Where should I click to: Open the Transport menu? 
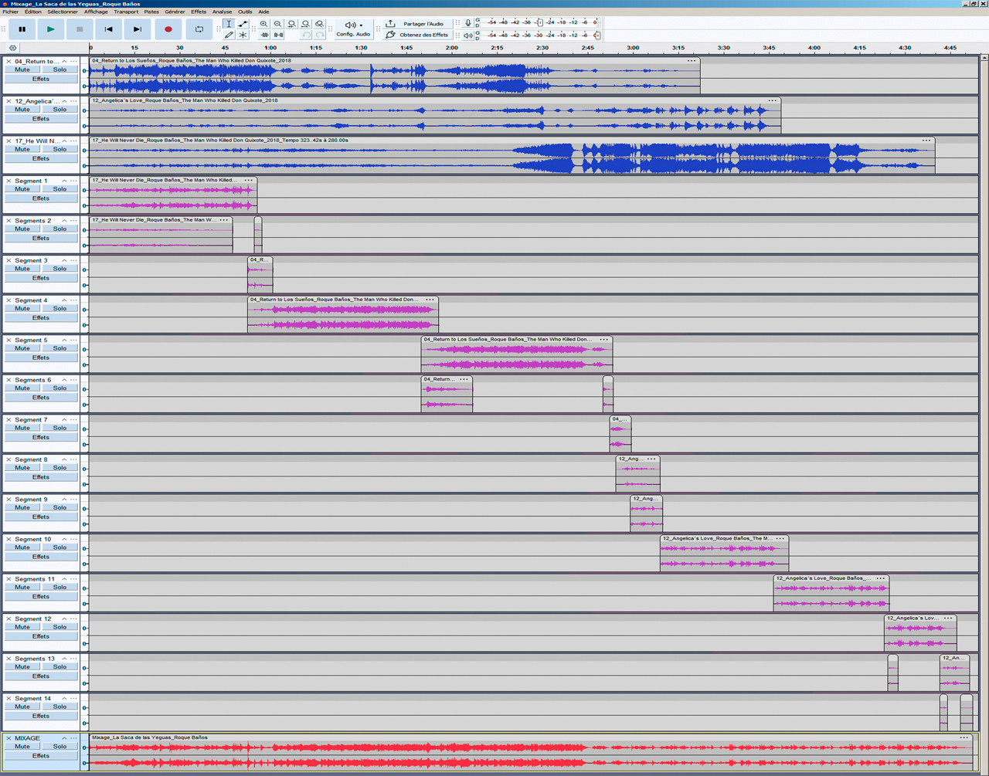coord(126,11)
